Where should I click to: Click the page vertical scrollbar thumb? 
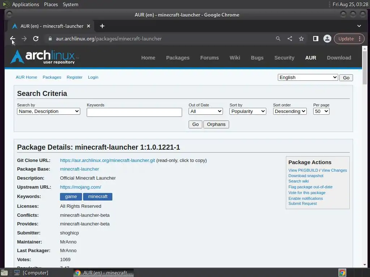[x=365, y=67]
